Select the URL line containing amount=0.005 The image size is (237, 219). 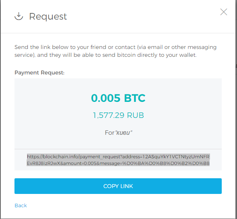pos(118,163)
